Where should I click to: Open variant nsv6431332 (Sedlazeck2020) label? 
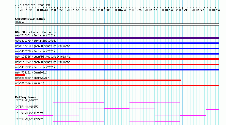[x=35, y=67]
